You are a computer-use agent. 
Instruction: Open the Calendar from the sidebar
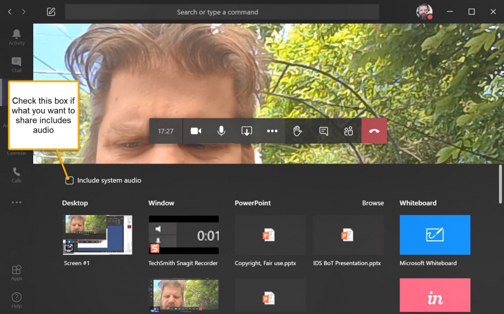(17, 146)
